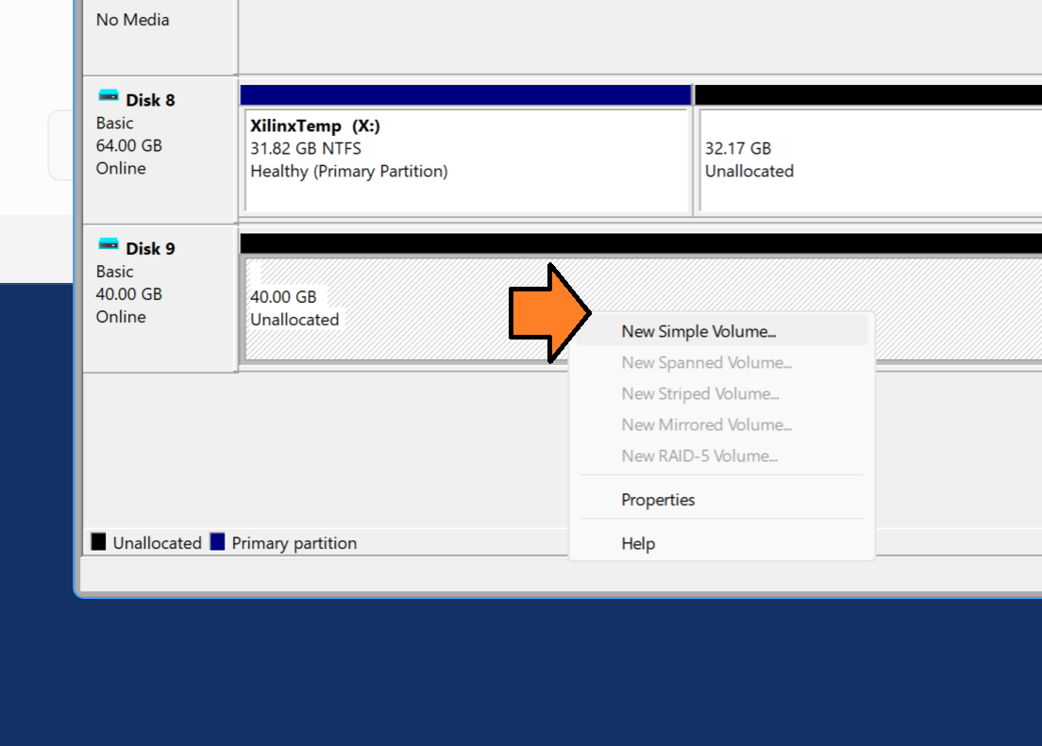Click the Disk 8 drive icon
This screenshot has width=1042, height=746.
click(x=109, y=96)
